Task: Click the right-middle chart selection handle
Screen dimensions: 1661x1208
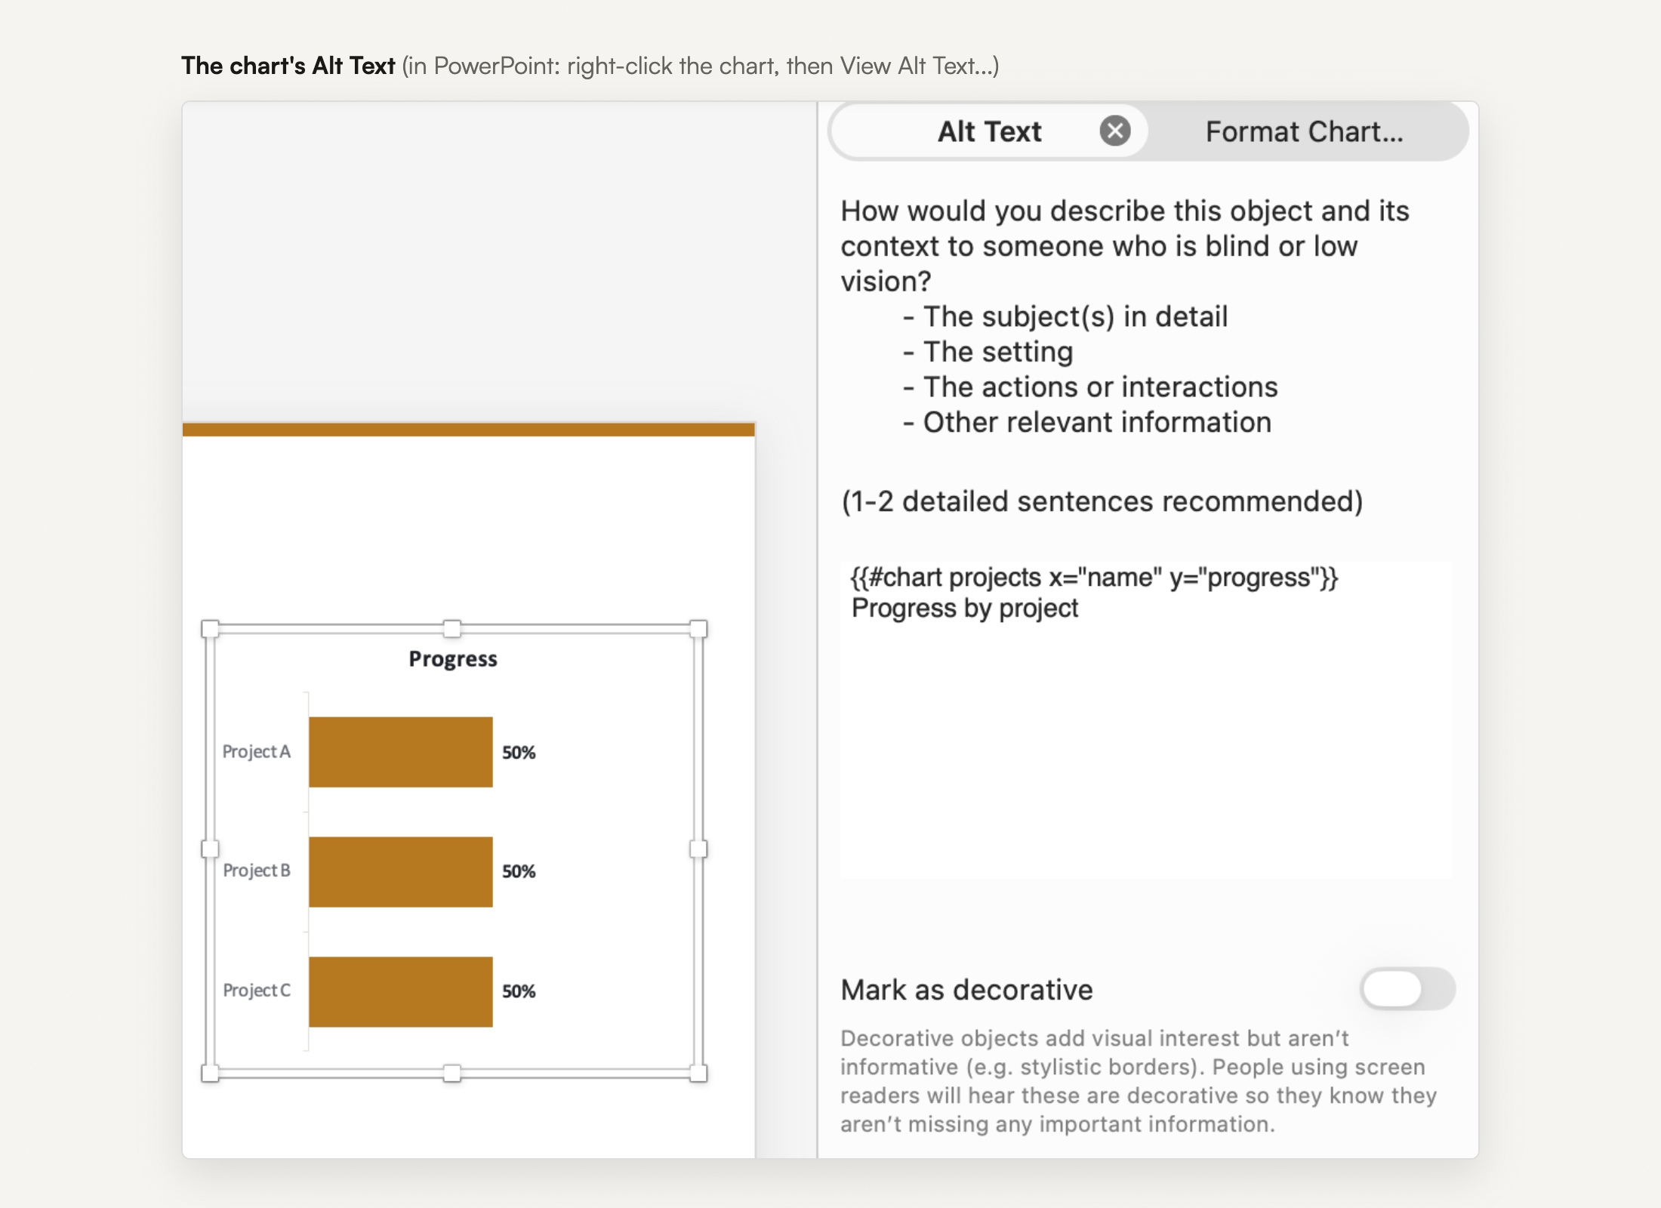Action: (698, 849)
